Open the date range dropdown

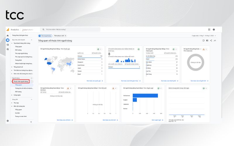215,36
